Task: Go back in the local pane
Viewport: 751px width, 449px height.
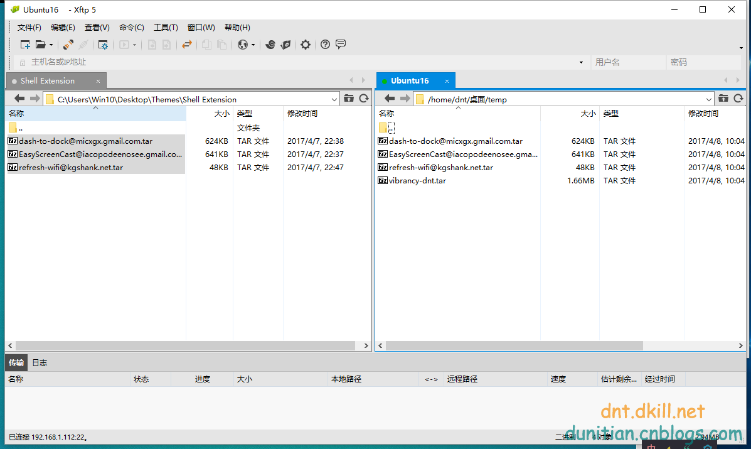Action: (x=19, y=99)
